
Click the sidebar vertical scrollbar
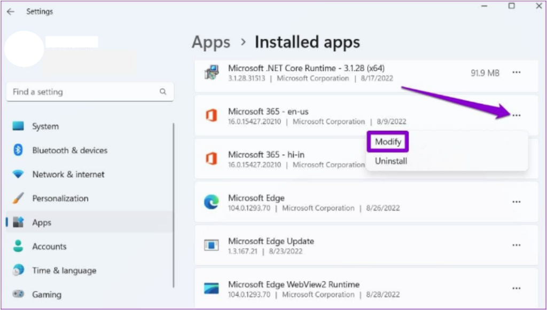(173, 205)
